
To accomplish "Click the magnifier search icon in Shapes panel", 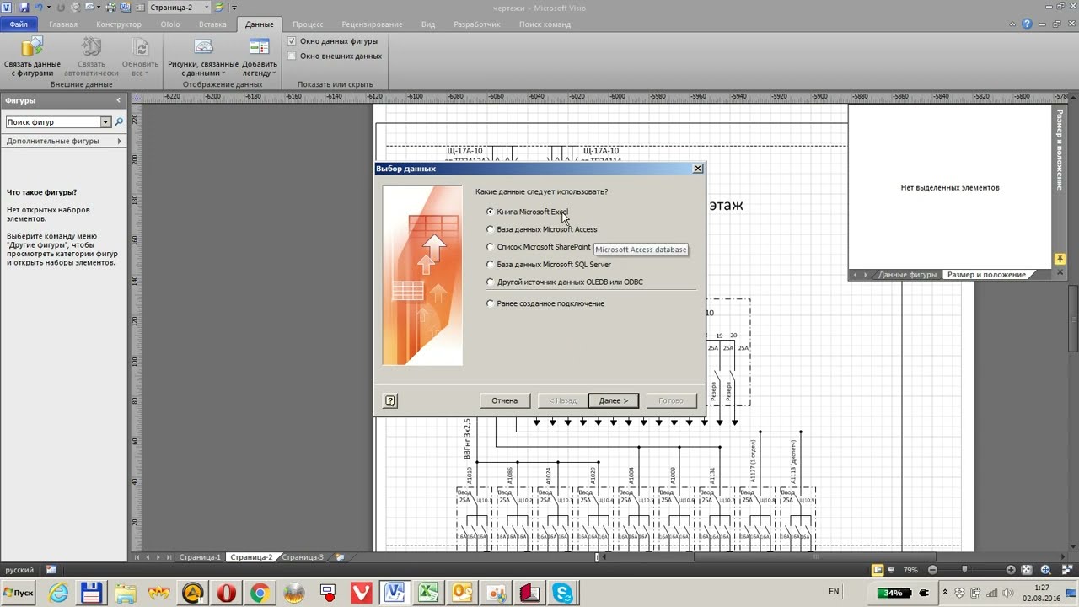I will pyautogui.click(x=119, y=122).
